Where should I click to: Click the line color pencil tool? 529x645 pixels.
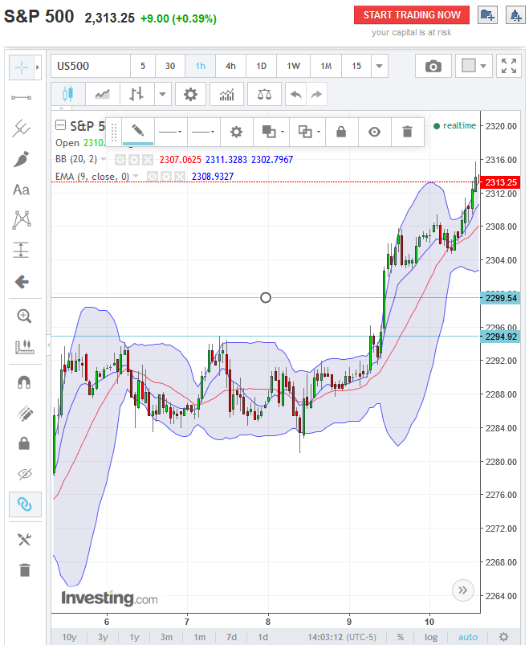138,132
